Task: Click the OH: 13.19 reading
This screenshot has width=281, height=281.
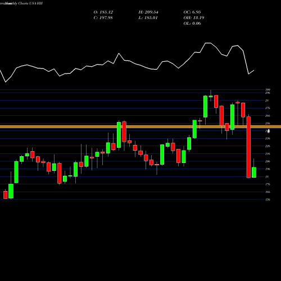Action: [x=194, y=18]
